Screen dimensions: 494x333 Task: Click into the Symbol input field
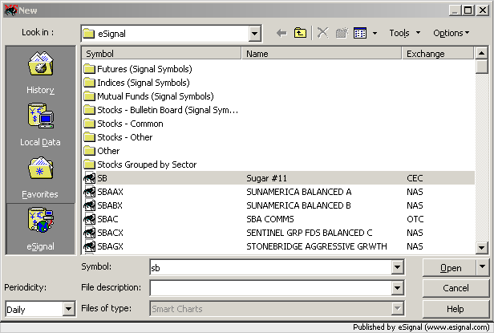point(271,267)
